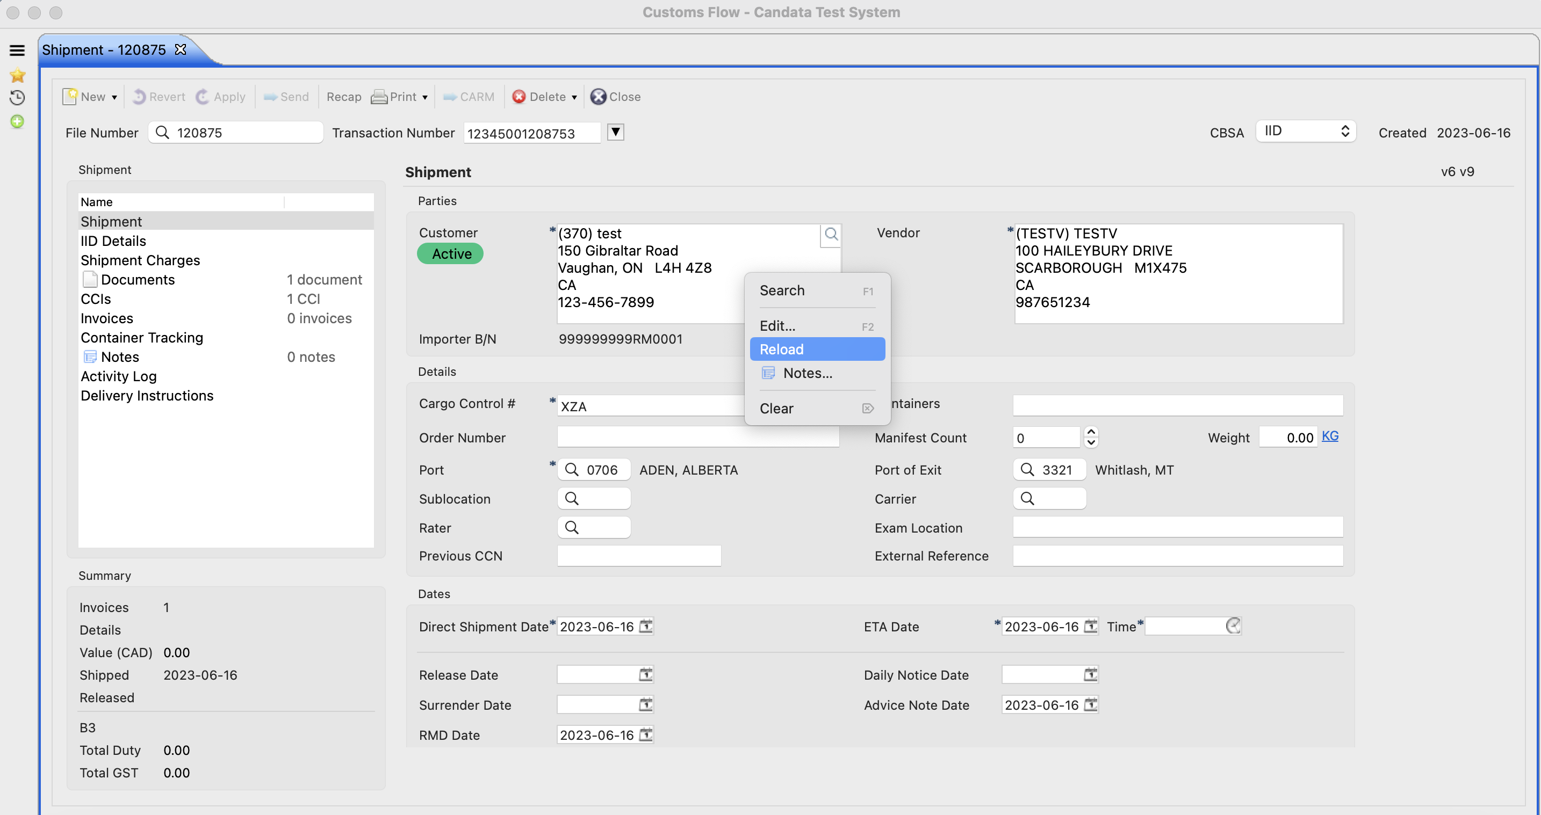Select IID Details in navigation list
The height and width of the screenshot is (815, 1541).
tap(226, 241)
